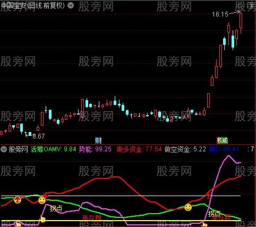Screen dimensions: 256x227
Task: Click the right 拐点 label
Action: [x=214, y=214]
